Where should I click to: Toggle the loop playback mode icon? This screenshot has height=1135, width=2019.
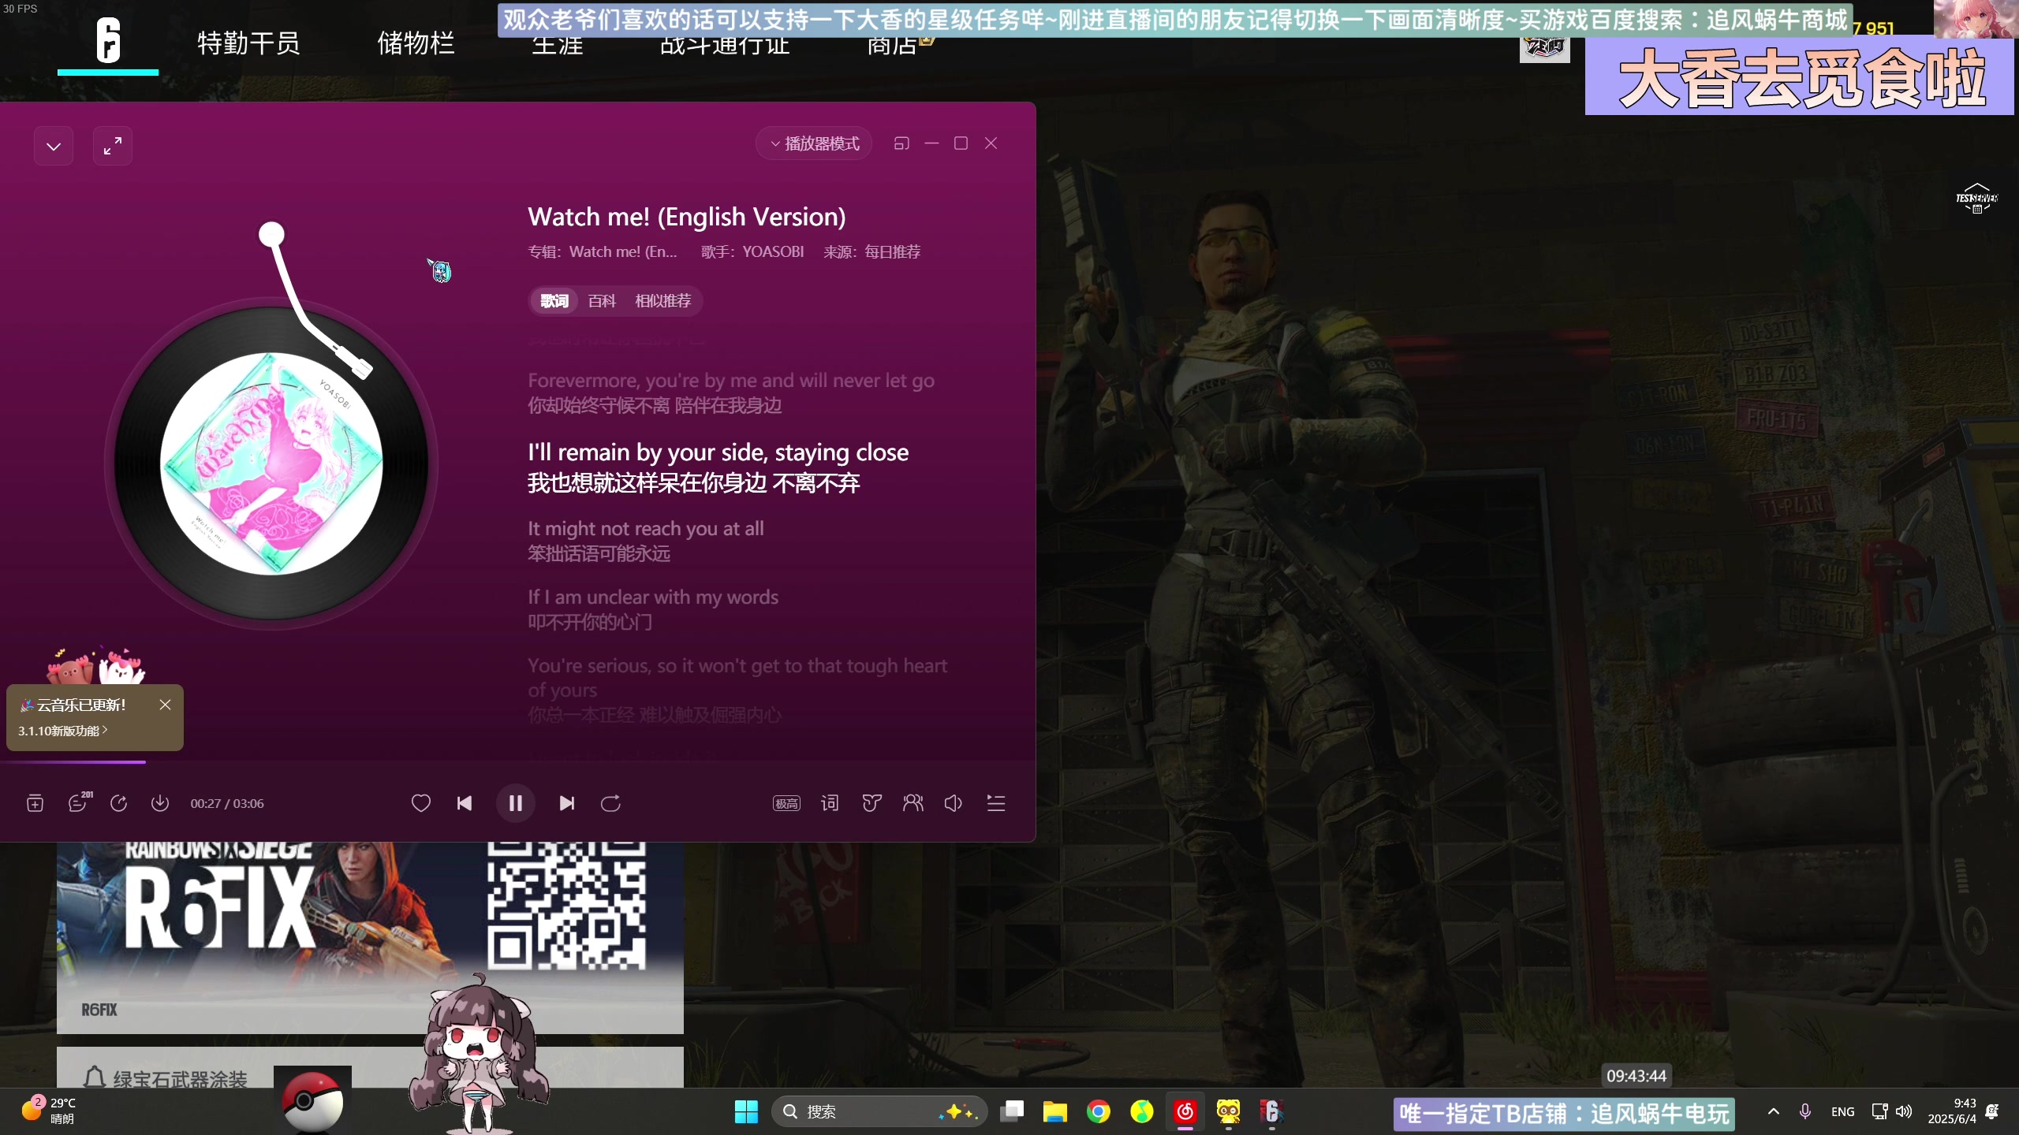610,803
